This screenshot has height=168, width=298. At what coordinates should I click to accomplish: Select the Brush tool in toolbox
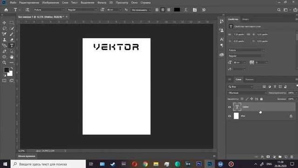click(x=12, y=34)
